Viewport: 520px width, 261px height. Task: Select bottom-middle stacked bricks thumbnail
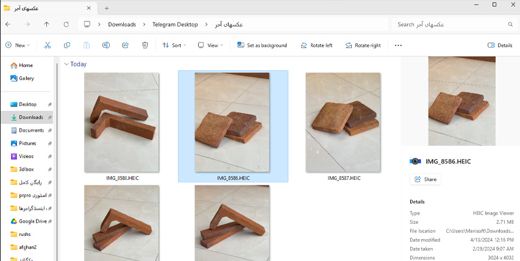(x=232, y=223)
